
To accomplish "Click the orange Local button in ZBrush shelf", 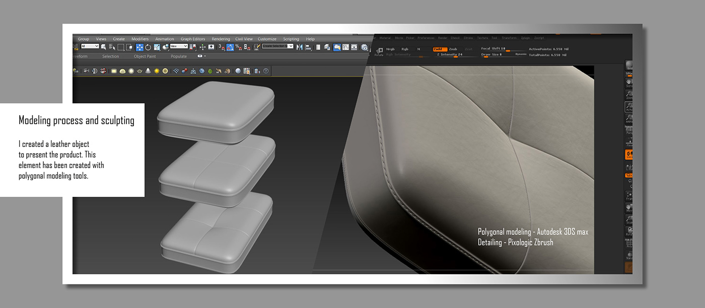I will tap(629, 155).
